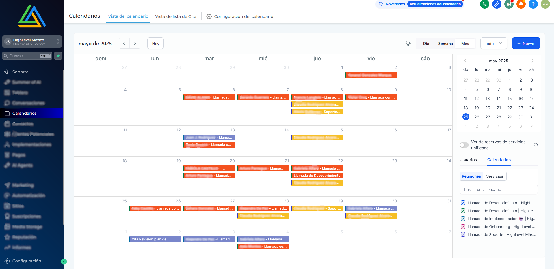Open Configuración gear in the sidebar

pyautogui.click(x=27, y=261)
